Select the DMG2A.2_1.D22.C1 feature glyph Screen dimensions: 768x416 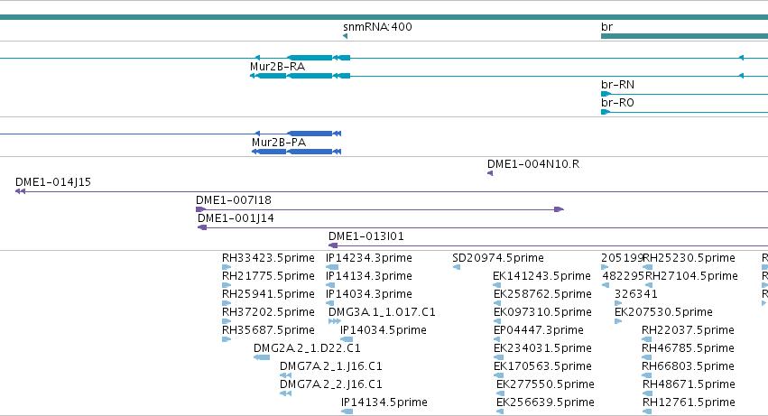pos(262,357)
